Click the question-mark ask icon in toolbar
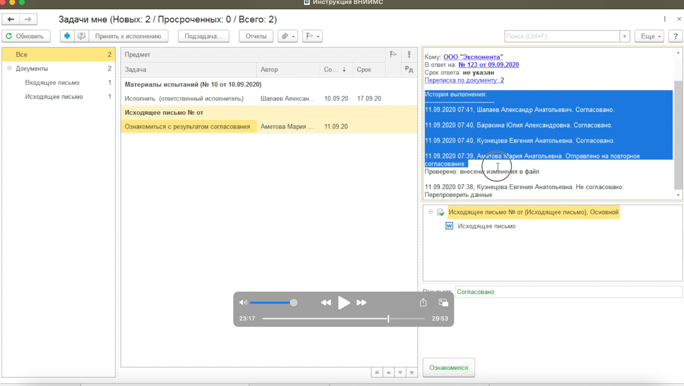This screenshot has width=684, height=386. (x=81, y=36)
